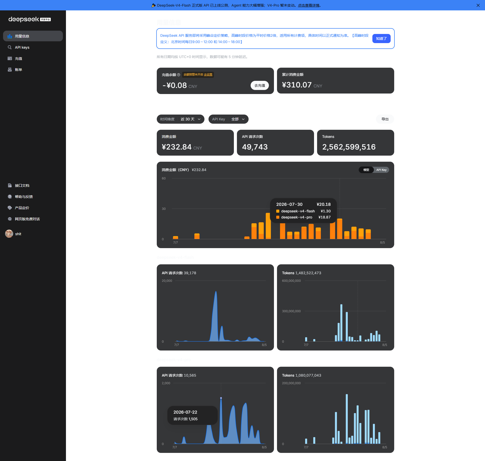This screenshot has height=461, width=485.
Task: Click the 去设置 balance alert link
Action: click(208, 75)
